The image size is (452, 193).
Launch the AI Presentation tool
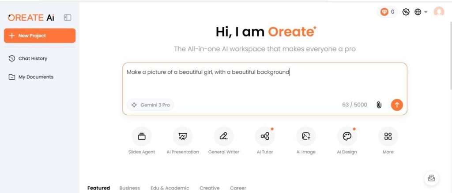click(182, 136)
